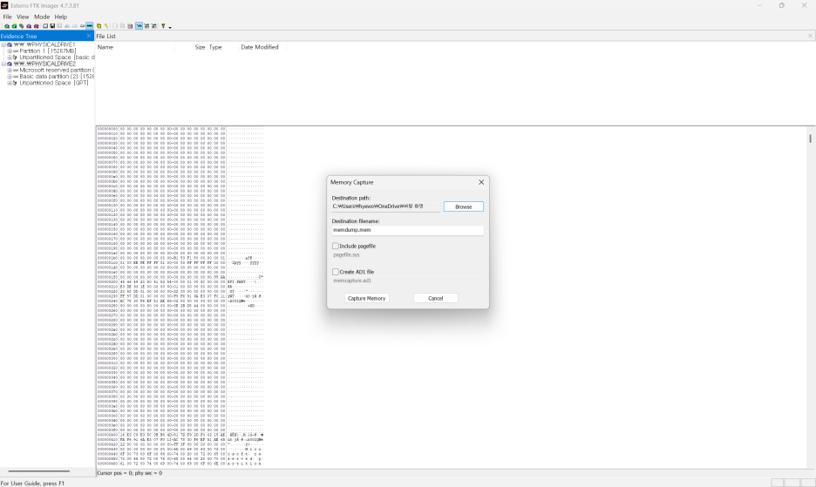Open the Mode menu

pos(42,17)
